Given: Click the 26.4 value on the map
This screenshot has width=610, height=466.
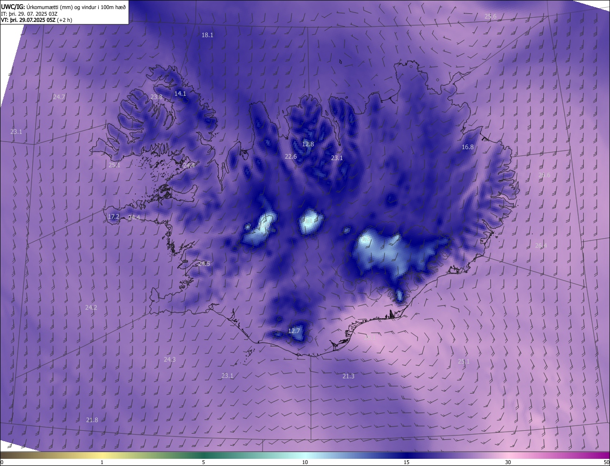Looking at the screenshot, I should tap(541, 246).
